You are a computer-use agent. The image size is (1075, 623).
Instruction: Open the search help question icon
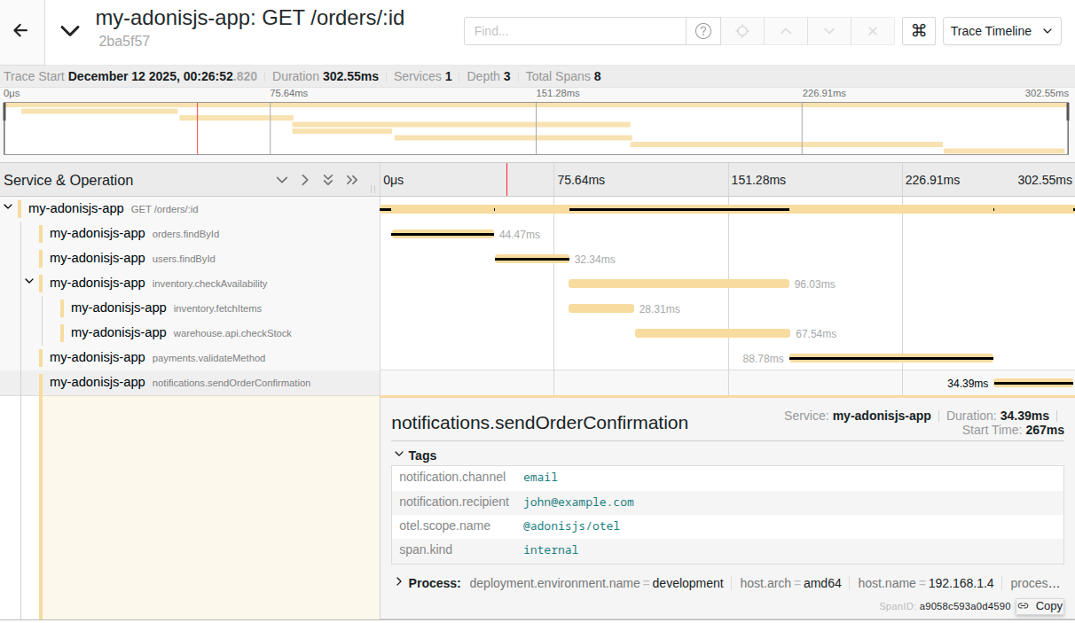[x=702, y=31]
